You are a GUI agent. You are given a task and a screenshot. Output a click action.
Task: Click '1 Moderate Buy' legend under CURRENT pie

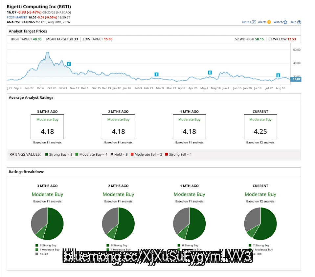coord(261,249)
